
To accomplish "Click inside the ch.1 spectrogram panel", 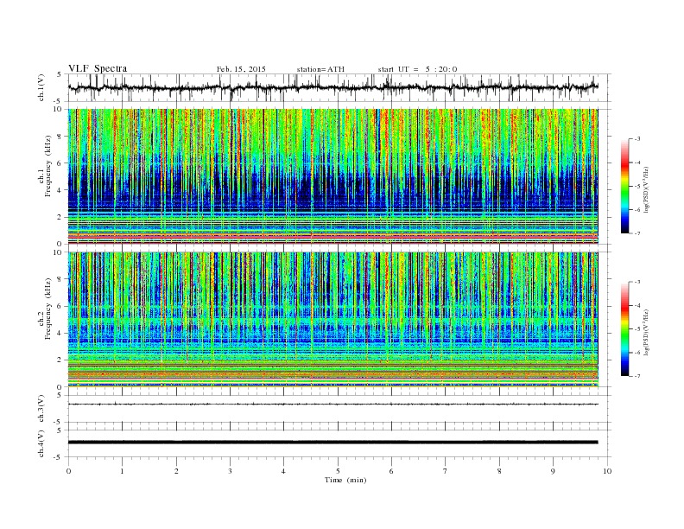I will tap(333, 176).
